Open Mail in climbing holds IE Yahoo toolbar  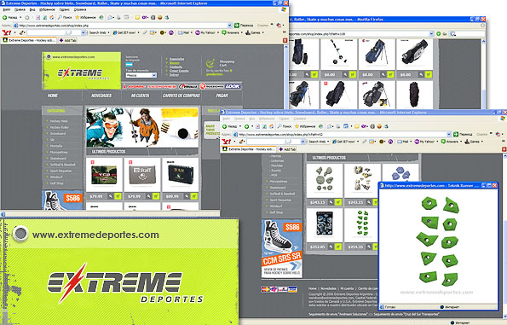click(x=403, y=142)
